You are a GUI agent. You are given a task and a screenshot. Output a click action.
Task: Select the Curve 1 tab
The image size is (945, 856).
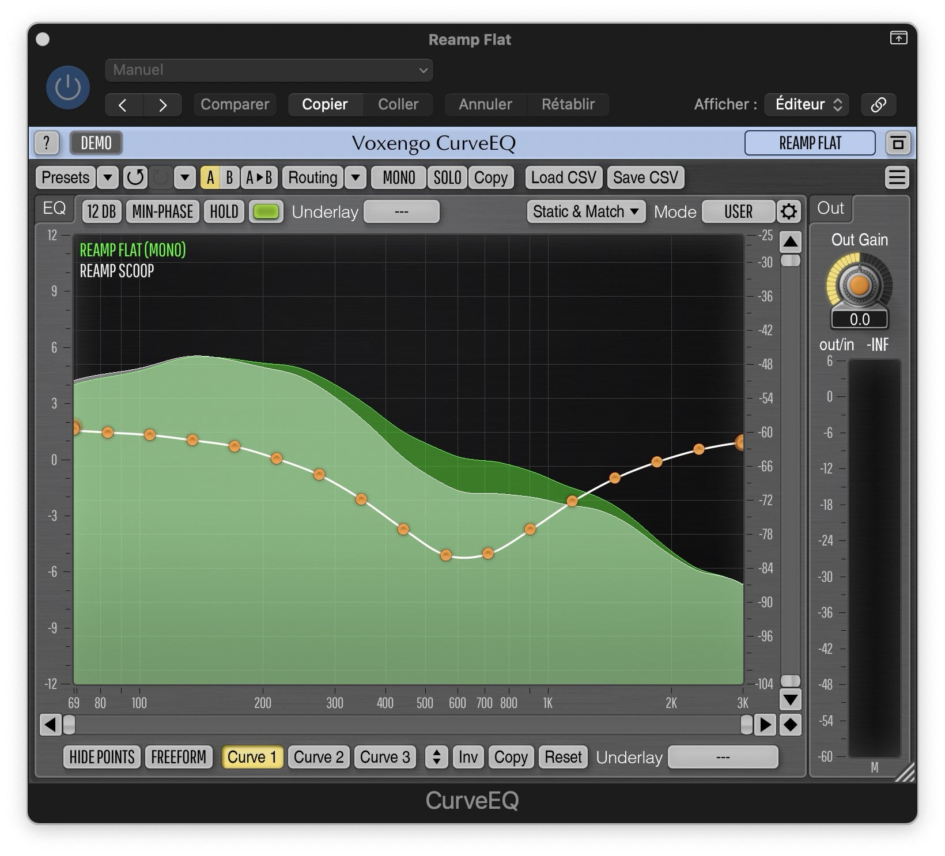coord(252,757)
